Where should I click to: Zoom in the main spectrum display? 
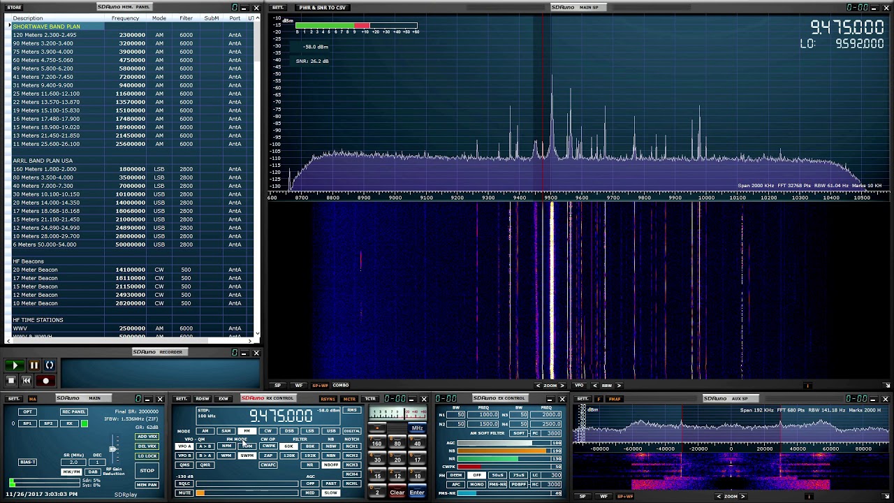(x=563, y=386)
